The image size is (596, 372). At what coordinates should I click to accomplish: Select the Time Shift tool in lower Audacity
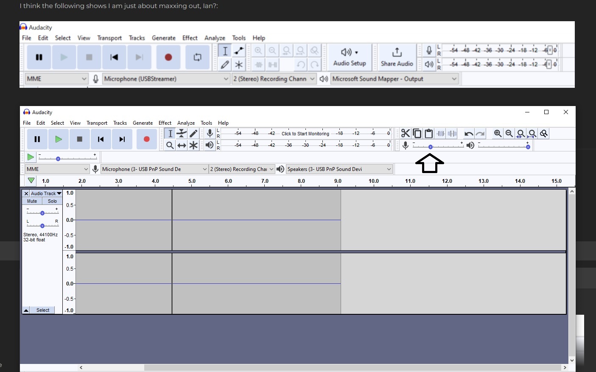click(x=182, y=145)
